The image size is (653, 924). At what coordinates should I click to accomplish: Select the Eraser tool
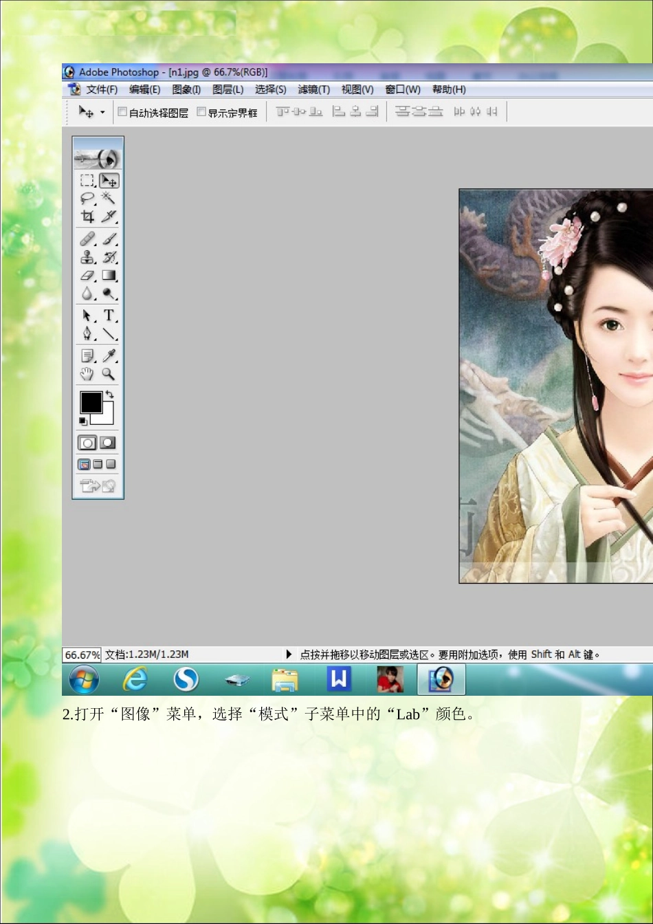point(87,276)
